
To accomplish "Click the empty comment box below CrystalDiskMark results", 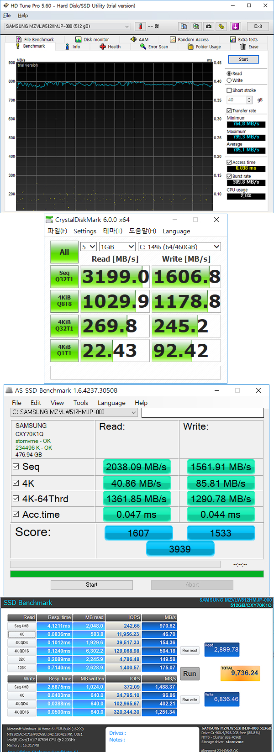I will coord(136,373).
